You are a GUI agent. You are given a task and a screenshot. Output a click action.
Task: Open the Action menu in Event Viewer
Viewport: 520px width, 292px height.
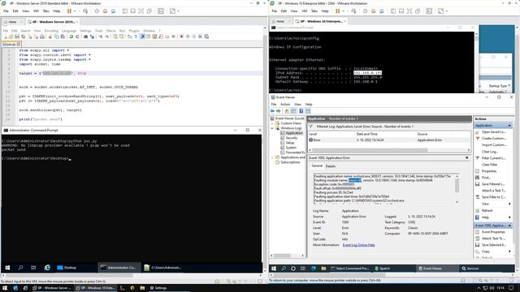(285, 105)
